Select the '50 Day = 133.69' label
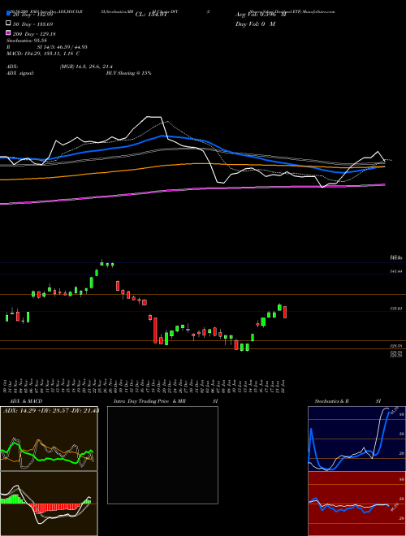Screen dimensions: 406x536 pos(32,24)
